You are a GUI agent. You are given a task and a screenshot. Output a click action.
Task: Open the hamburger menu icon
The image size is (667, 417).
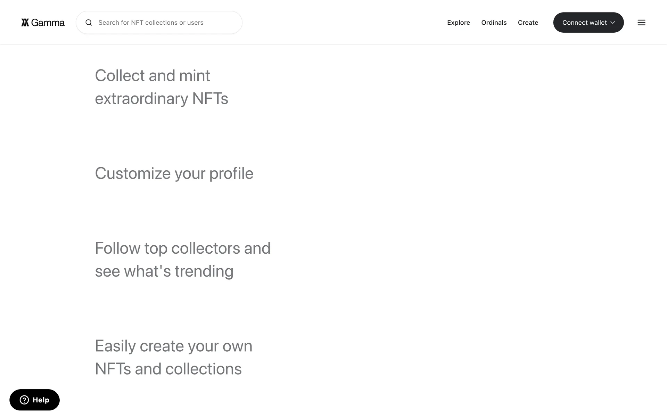641,23
